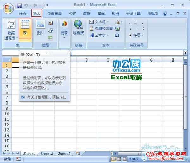Open Excel Help question mark icon

click(165, 13)
